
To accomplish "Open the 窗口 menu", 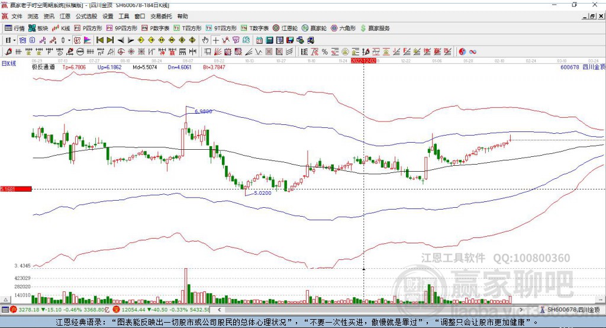I will [x=140, y=16].
